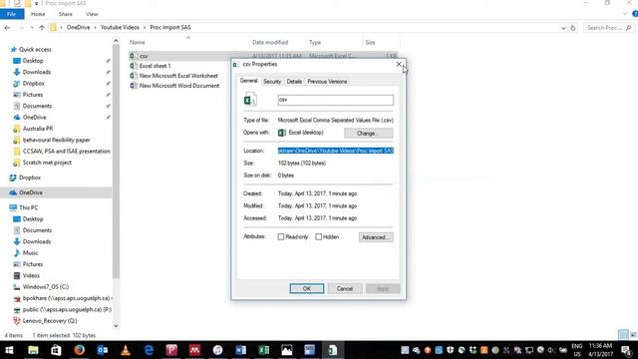Open the Australia PR folder
The width and height of the screenshot is (638, 359).
pyautogui.click(x=38, y=129)
